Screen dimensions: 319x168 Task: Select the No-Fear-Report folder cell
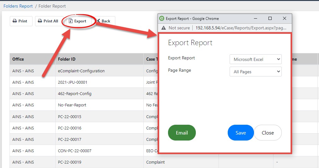point(99,105)
